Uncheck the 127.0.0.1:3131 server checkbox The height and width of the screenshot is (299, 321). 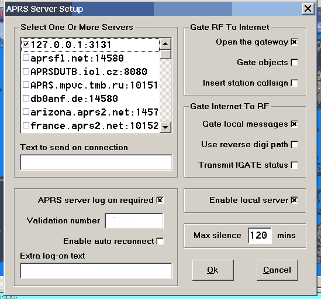pyautogui.click(x=26, y=45)
